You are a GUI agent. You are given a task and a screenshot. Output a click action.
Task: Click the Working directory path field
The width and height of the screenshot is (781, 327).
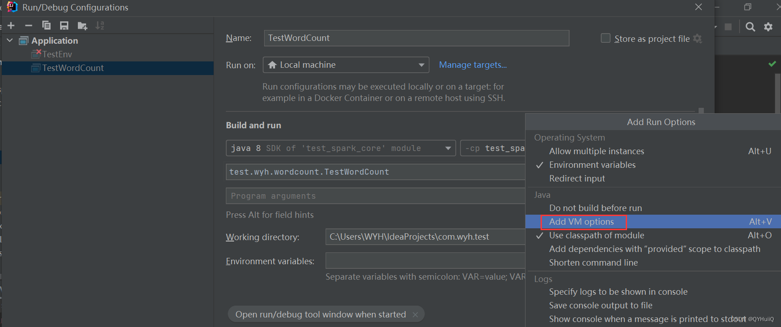pyautogui.click(x=425, y=236)
